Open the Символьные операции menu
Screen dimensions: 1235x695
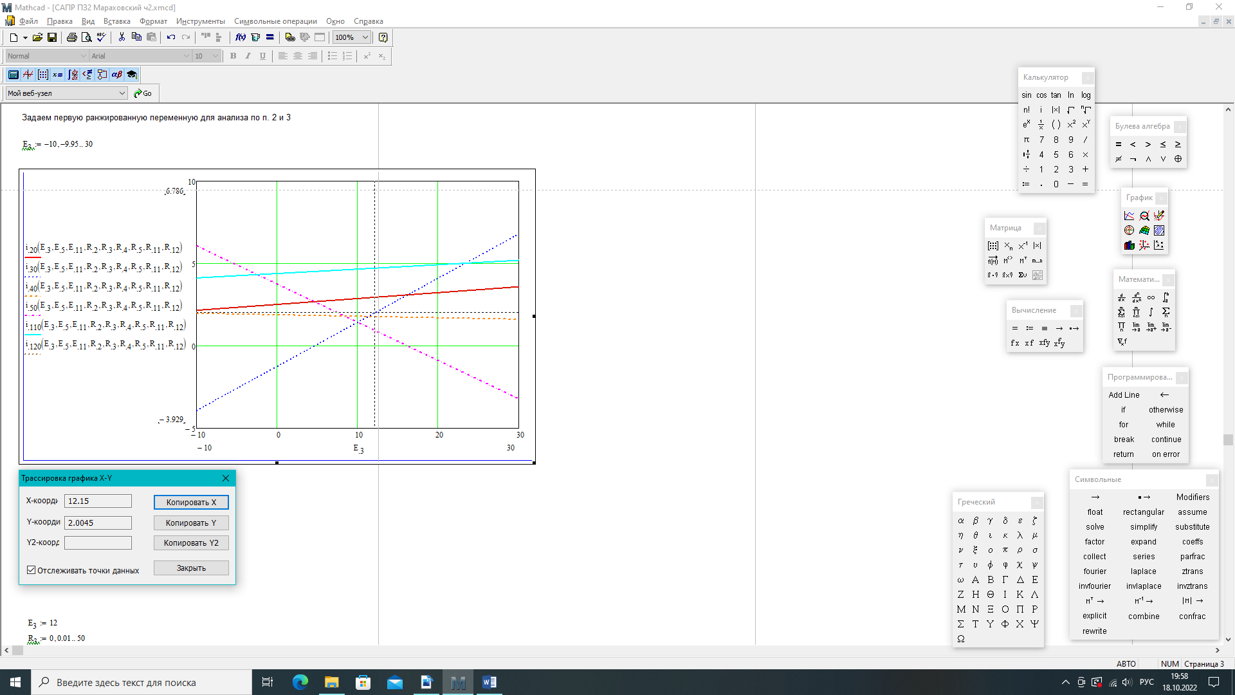[275, 21]
